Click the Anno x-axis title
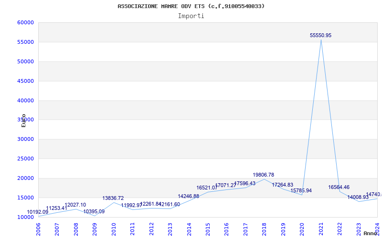 click(370, 233)
